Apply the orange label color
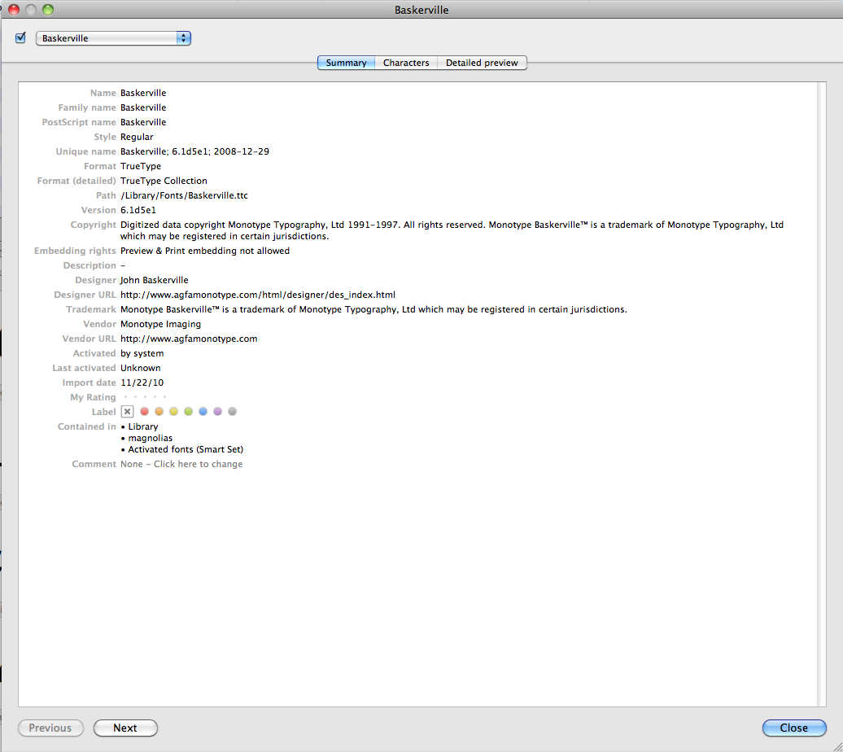This screenshot has height=752, width=843. (159, 412)
